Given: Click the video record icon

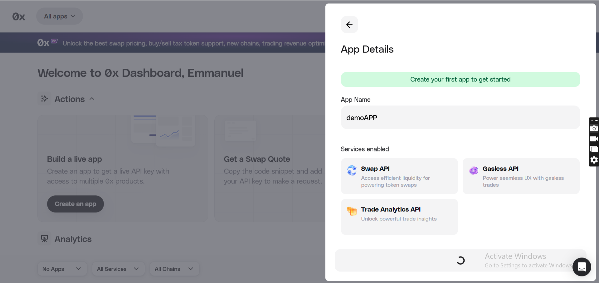Looking at the screenshot, I should [x=594, y=139].
